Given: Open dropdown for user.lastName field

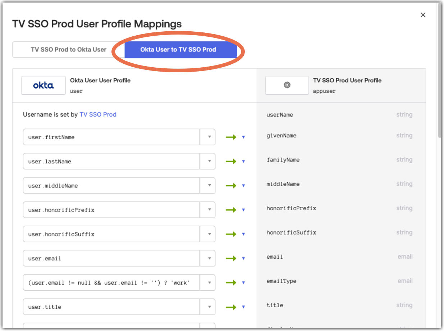Looking at the screenshot, I should 208,161.
